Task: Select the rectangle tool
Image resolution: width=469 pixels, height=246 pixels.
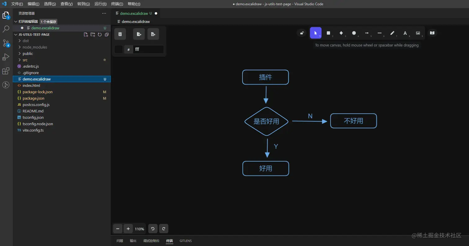Action: click(328, 33)
